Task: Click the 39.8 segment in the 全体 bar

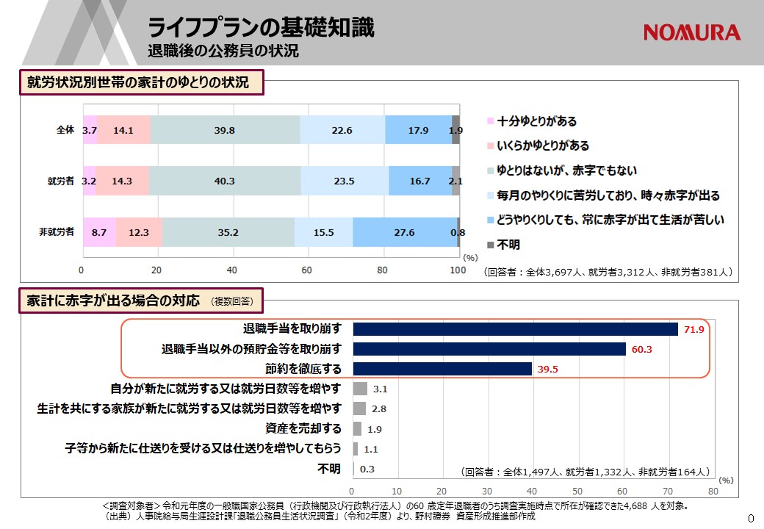Action: pos(225,130)
